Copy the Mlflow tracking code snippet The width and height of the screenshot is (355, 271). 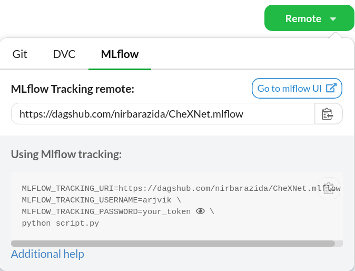(329, 188)
